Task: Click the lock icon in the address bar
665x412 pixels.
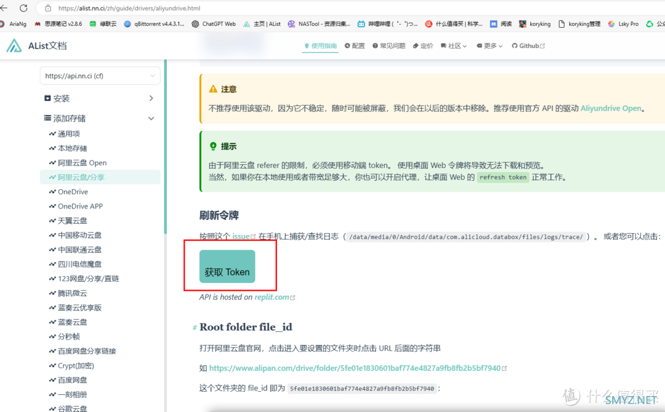Action: (x=48, y=8)
